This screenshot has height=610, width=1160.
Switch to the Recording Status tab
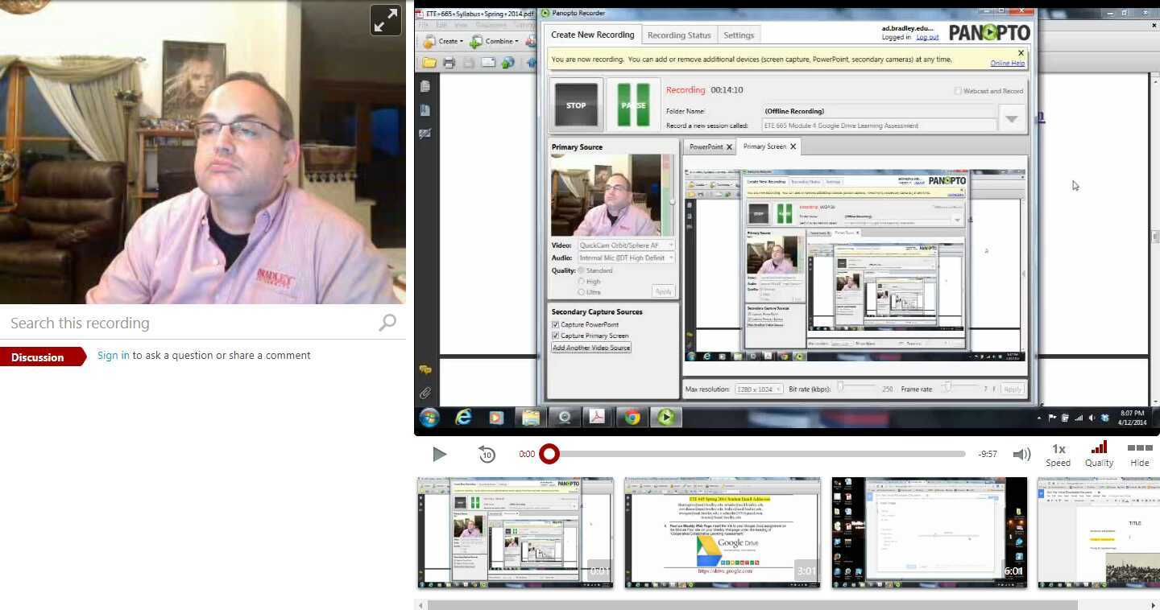pyautogui.click(x=678, y=35)
